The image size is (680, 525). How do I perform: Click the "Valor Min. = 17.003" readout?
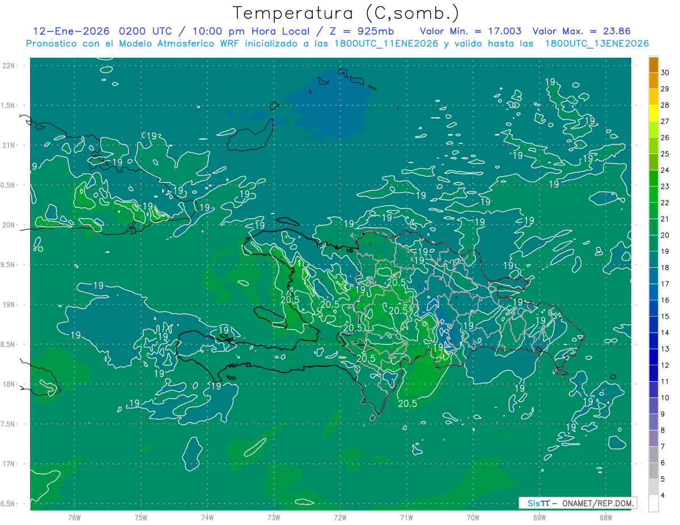click(470, 31)
